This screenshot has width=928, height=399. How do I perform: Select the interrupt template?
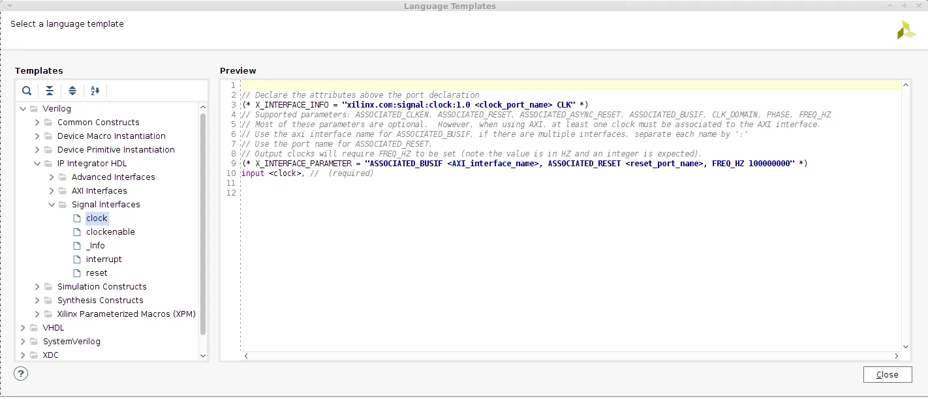click(104, 259)
